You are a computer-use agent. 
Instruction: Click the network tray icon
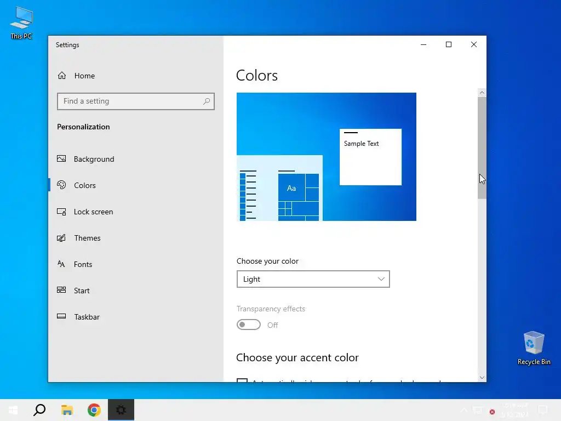tap(477, 410)
